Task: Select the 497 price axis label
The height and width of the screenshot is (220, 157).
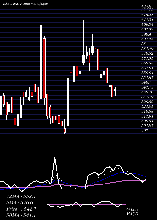Action: [145, 130]
